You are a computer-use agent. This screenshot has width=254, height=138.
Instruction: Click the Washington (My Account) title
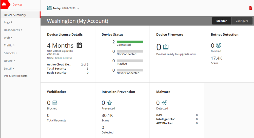pos(77,21)
